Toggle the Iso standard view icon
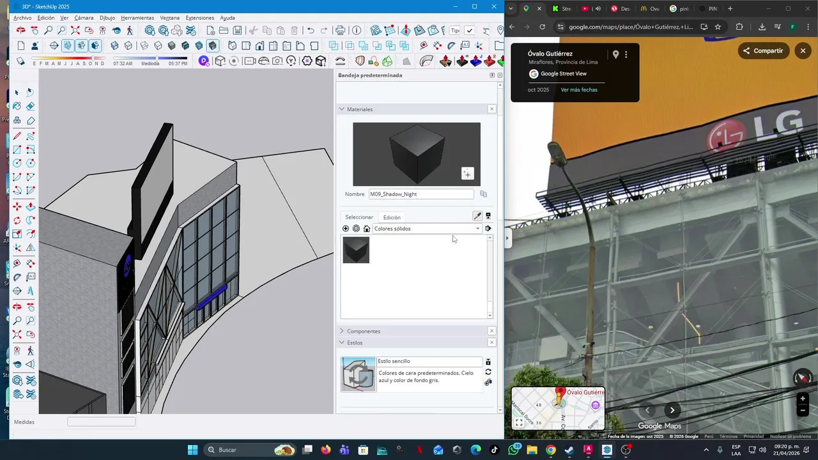This screenshot has width=818, height=460. point(232,45)
